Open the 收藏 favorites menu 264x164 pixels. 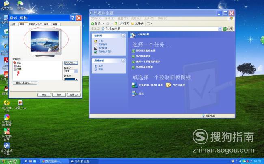[x=136, y=18]
